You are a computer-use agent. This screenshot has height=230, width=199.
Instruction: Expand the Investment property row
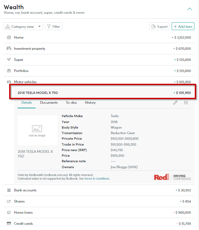pos(99,49)
